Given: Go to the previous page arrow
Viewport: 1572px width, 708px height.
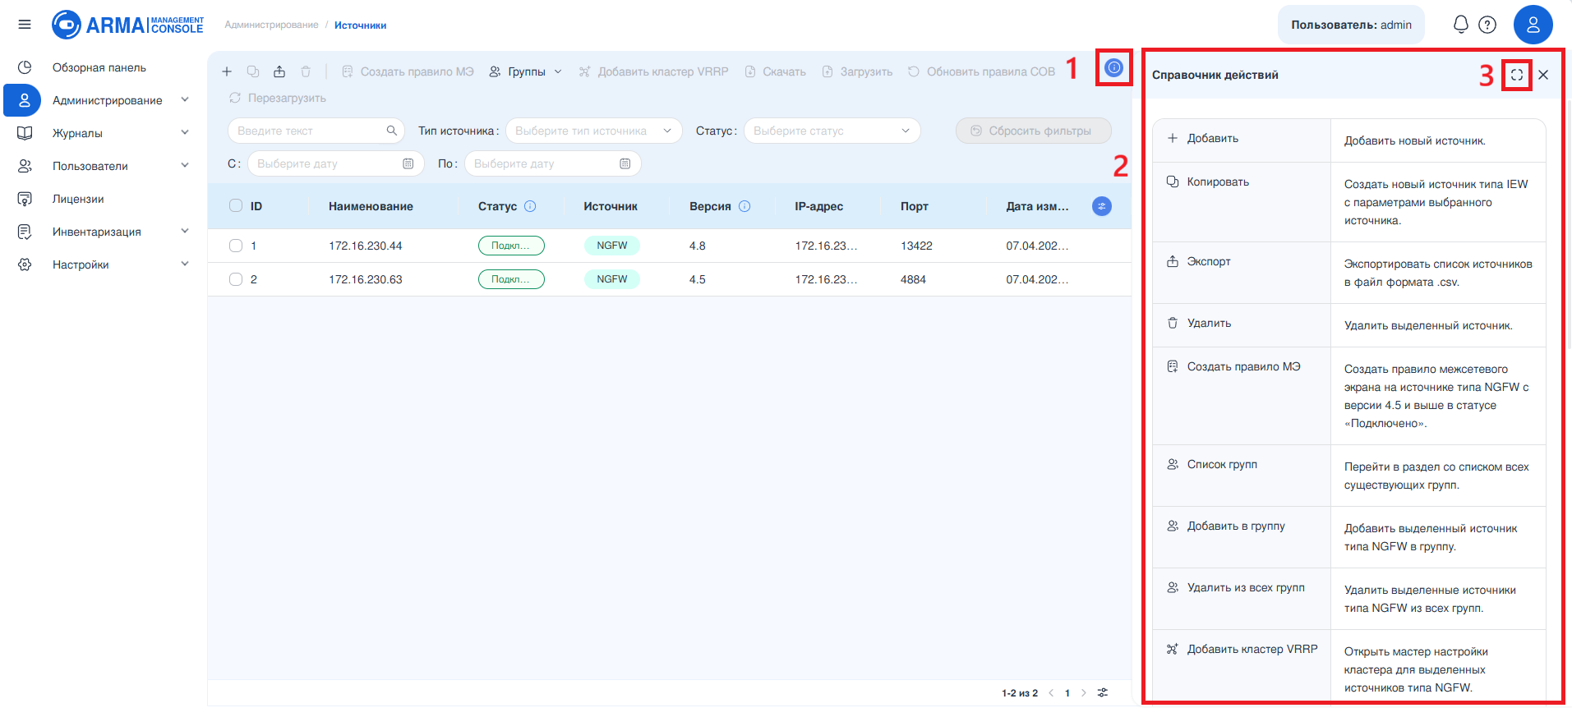Looking at the screenshot, I should pyautogui.click(x=1051, y=692).
